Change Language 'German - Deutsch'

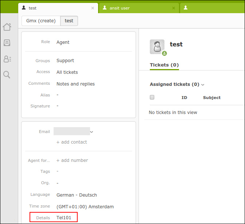(x=77, y=195)
